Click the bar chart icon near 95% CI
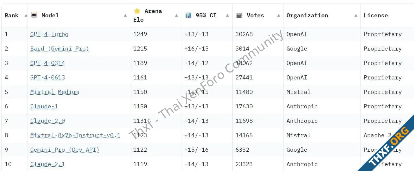 pyautogui.click(x=188, y=15)
